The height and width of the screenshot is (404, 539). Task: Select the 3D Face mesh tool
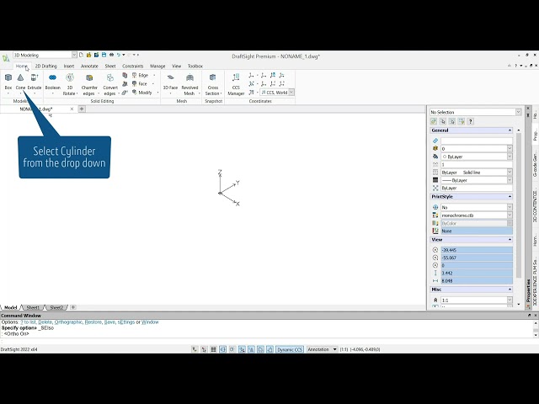[170, 82]
